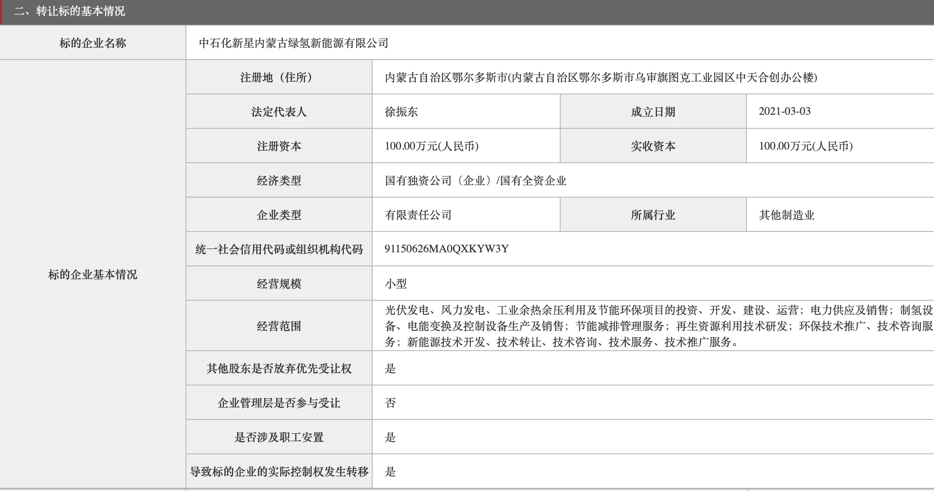The image size is (934, 491).
Task: Click the date value 2021-03-03
Action: pyautogui.click(x=784, y=111)
